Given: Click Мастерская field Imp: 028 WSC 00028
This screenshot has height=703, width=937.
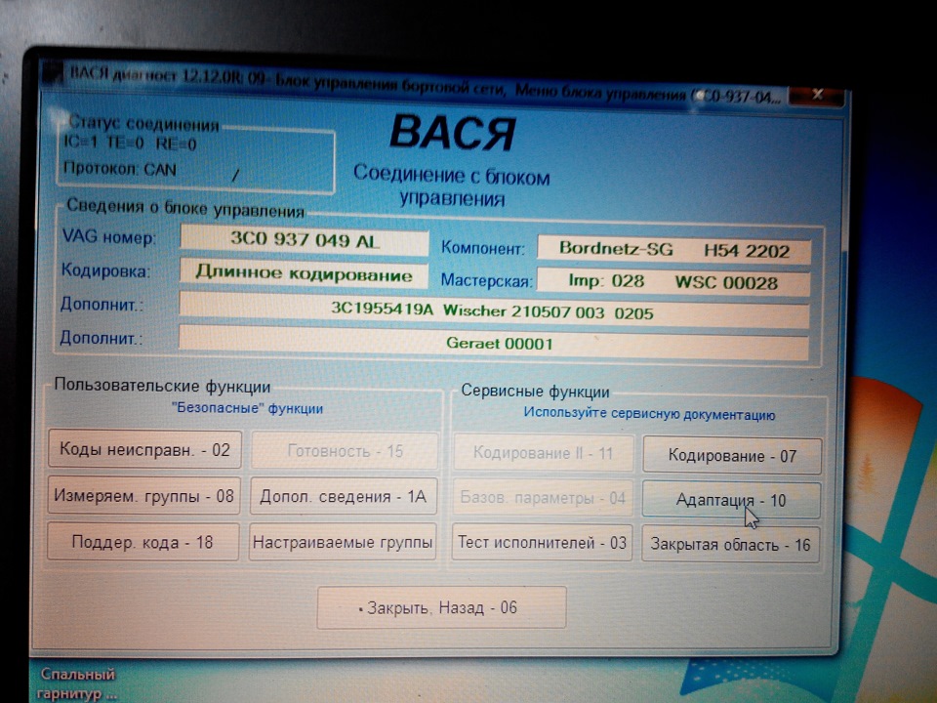Looking at the screenshot, I should pyautogui.click(x=673, y=281).
